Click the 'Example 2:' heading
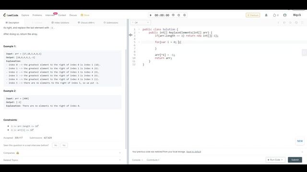Viewport: 307px width, 172px height. 10,91
